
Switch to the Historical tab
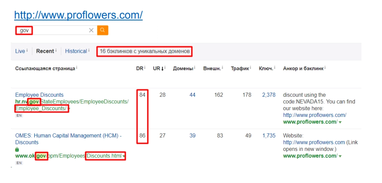pos(76,51)
